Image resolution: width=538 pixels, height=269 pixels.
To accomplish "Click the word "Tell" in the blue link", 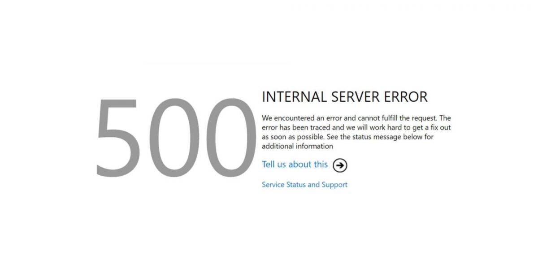I will coord(268,165).
